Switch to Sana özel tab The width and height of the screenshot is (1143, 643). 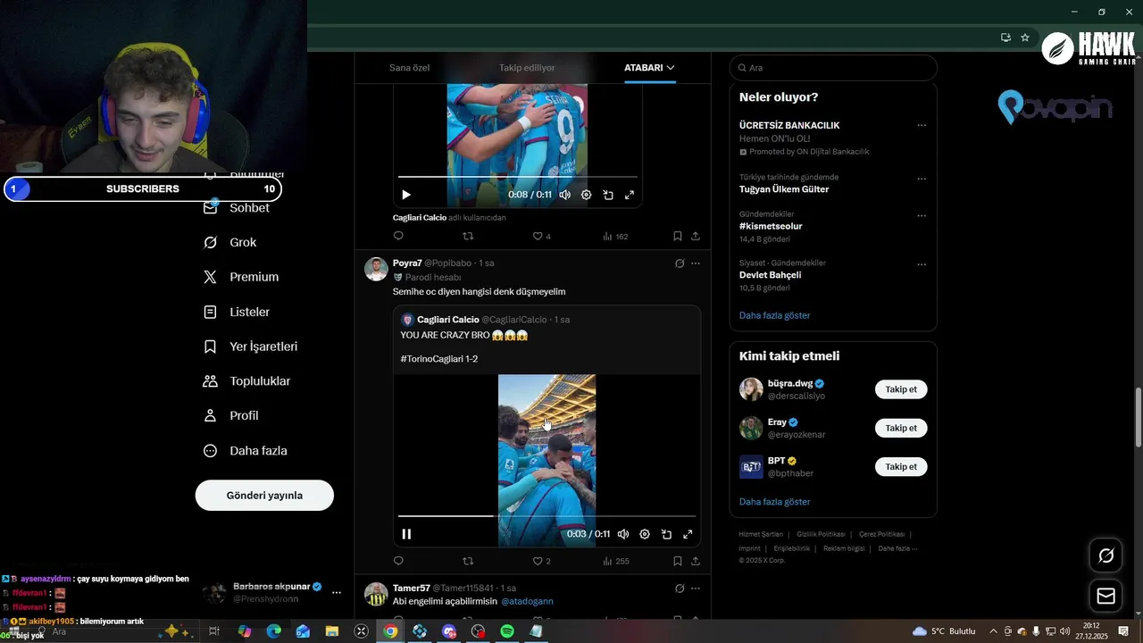coord(409,68)
